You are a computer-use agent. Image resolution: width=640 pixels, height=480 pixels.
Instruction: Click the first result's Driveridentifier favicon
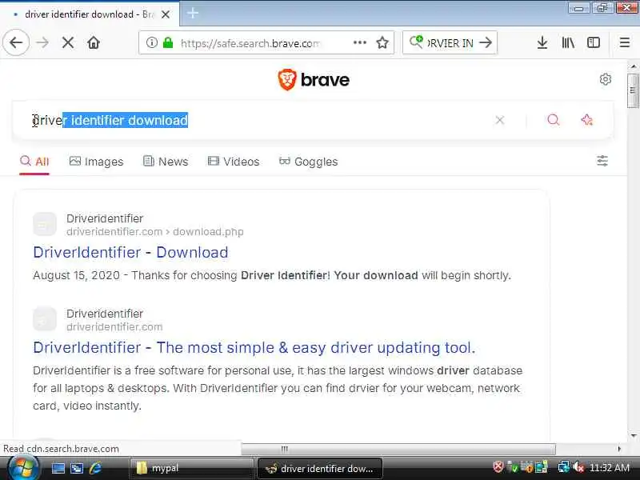point(45,224)
